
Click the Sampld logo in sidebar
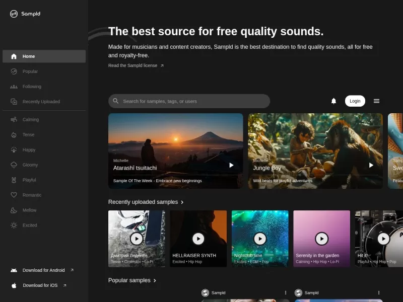click(25, 14)
